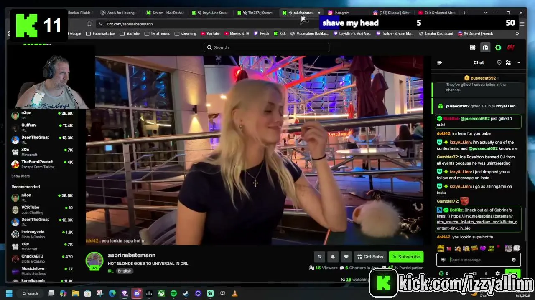Open chat settings gear icon
Viewport: 535px width, 300px height.
coord(497,273)
